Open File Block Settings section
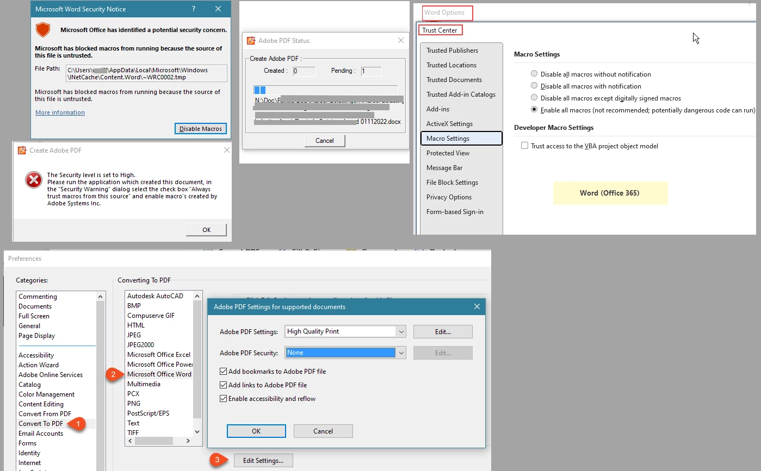Screen dimensions: 761x471 (452, 183)
